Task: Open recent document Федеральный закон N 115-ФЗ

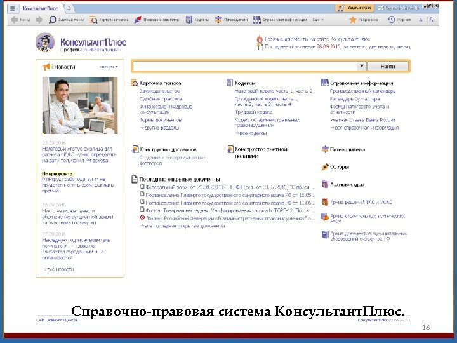Action: 227,187
